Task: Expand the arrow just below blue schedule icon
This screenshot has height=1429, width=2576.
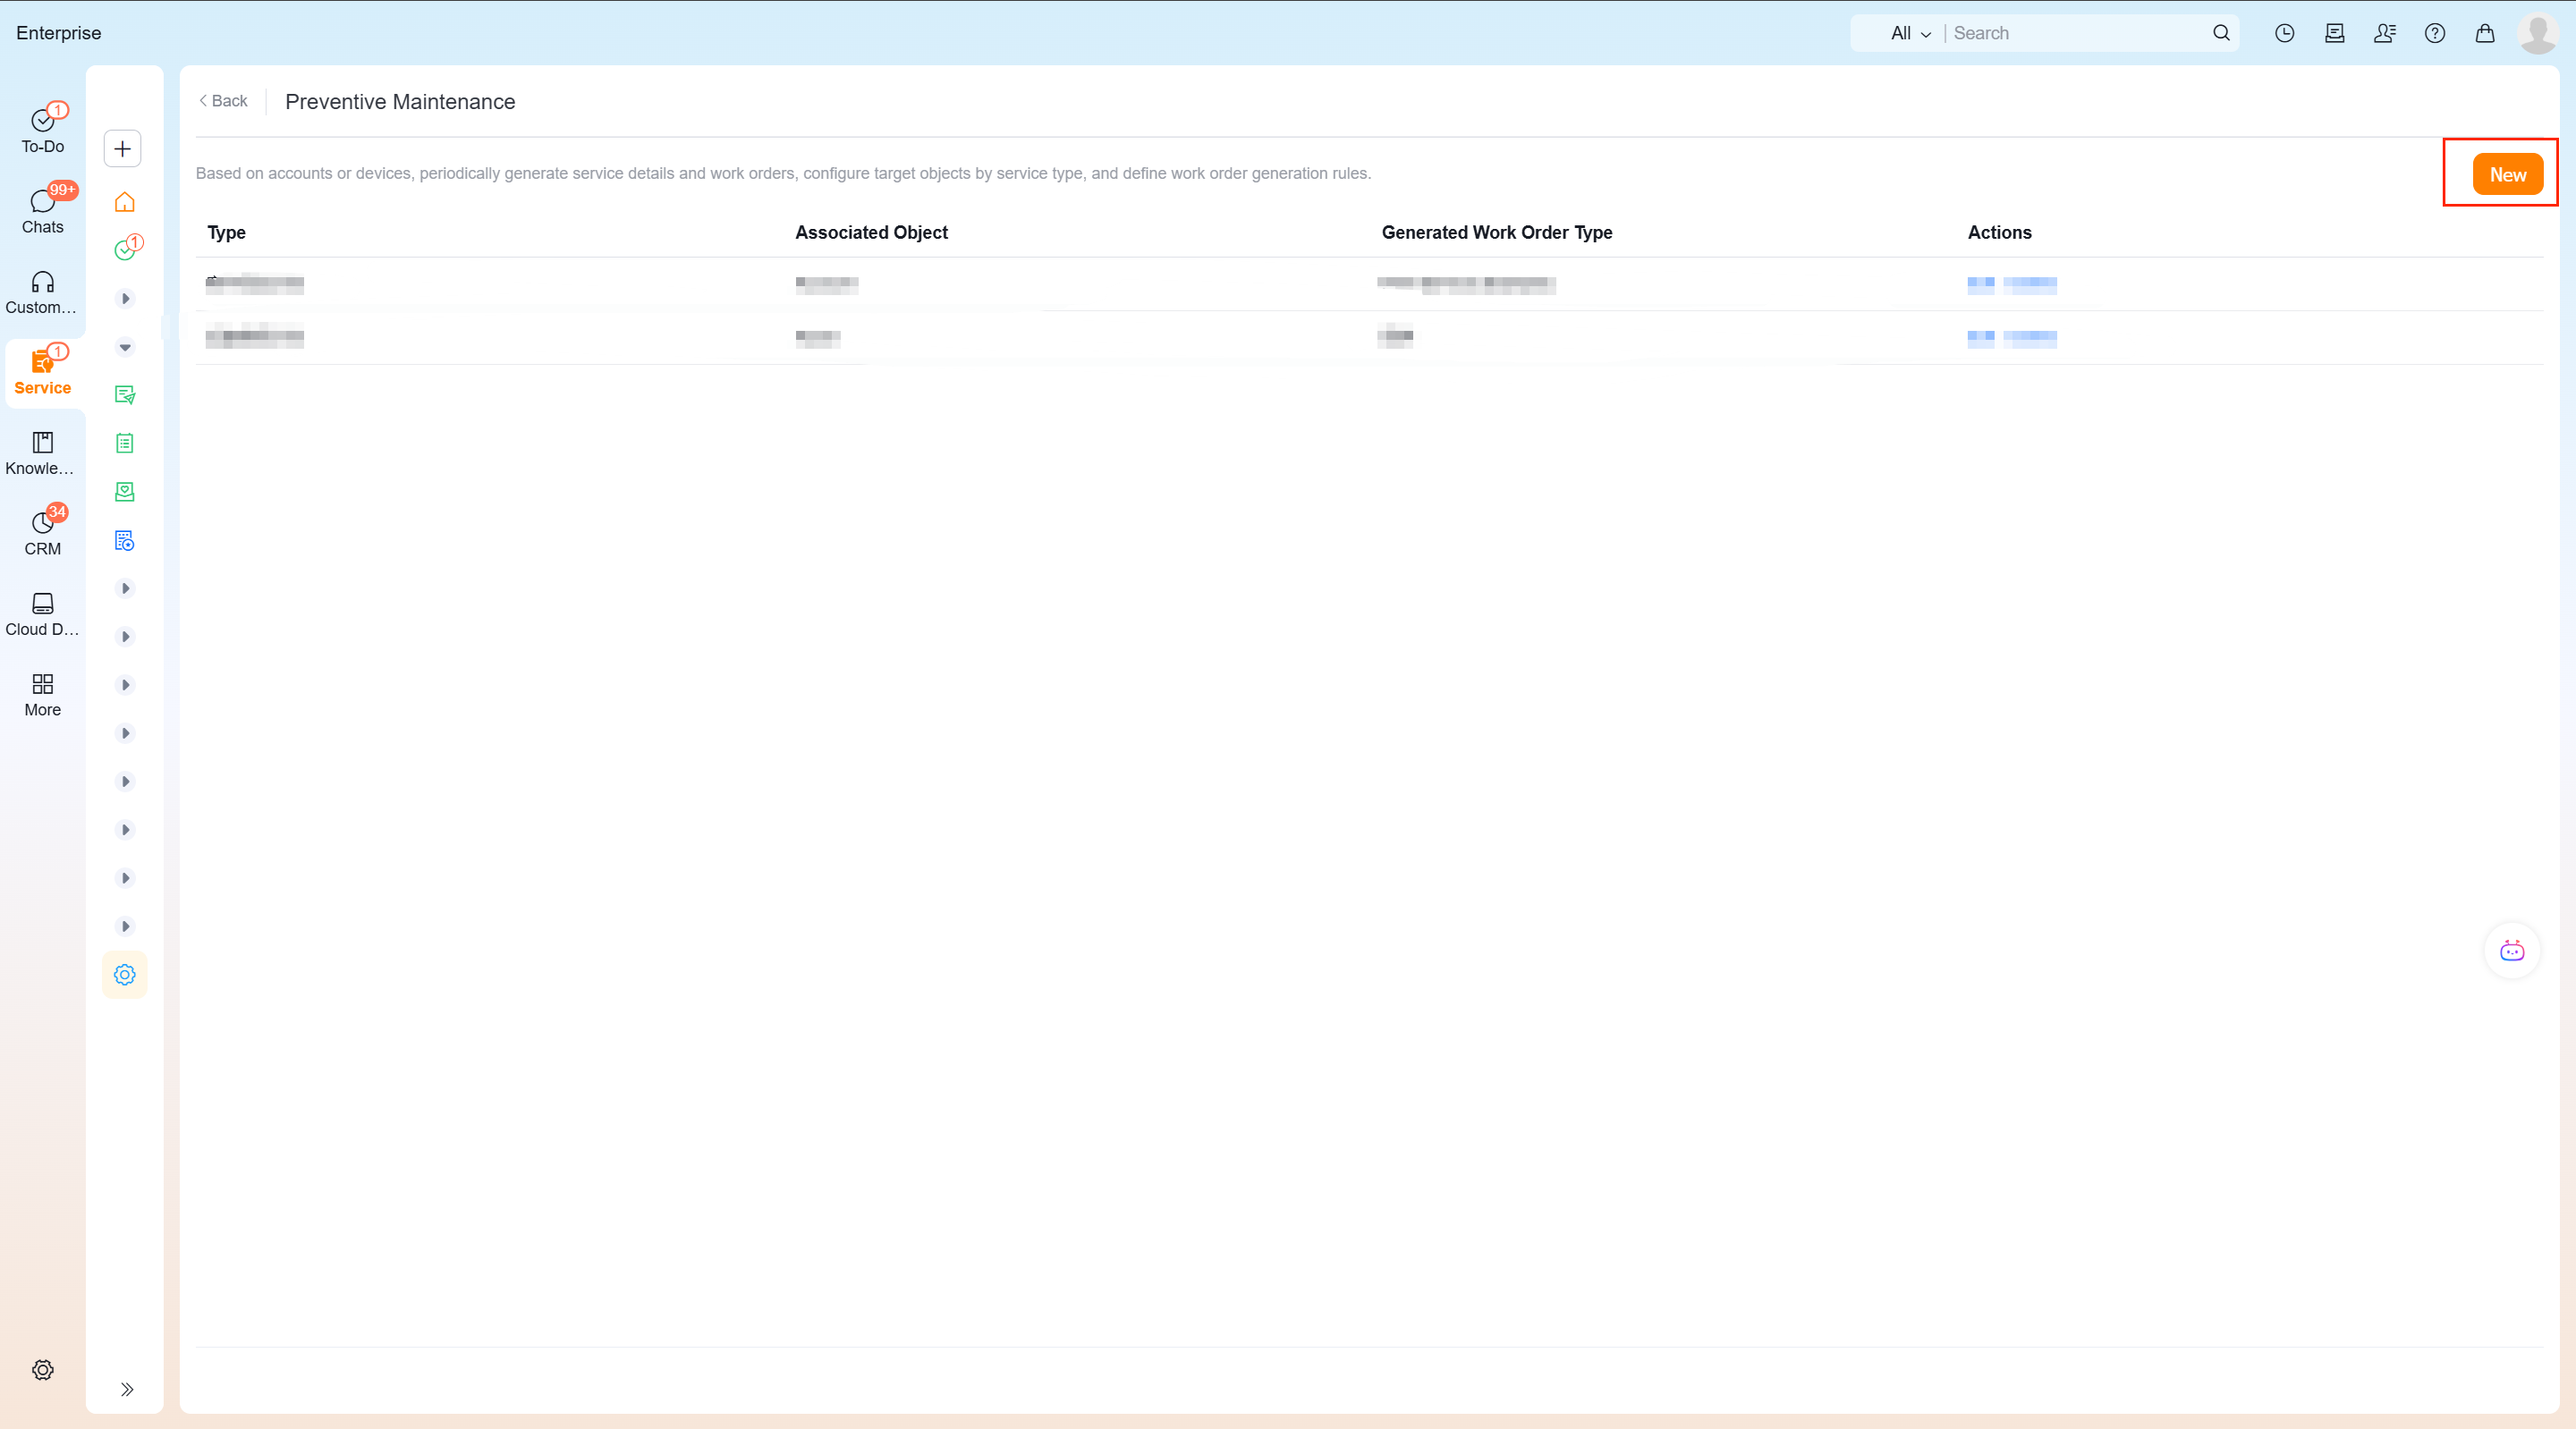Action: click(125, 588)
